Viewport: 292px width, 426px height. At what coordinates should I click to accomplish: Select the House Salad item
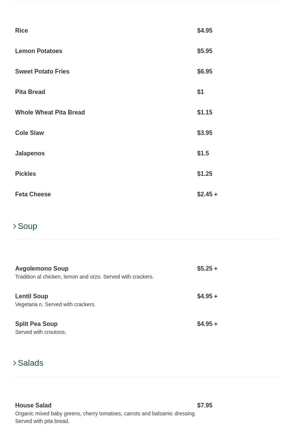(x=33, y=406)
